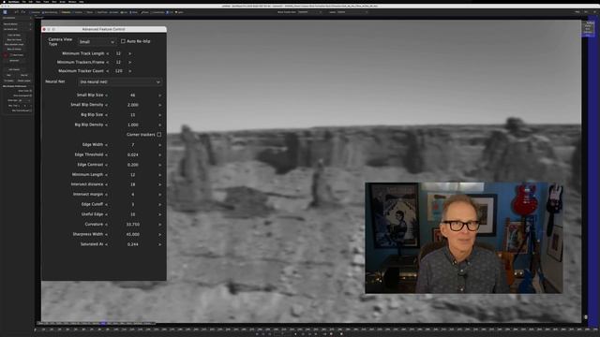
Task: Decrease Useful Edge with left arrow
Action: (x=106, y=214)
